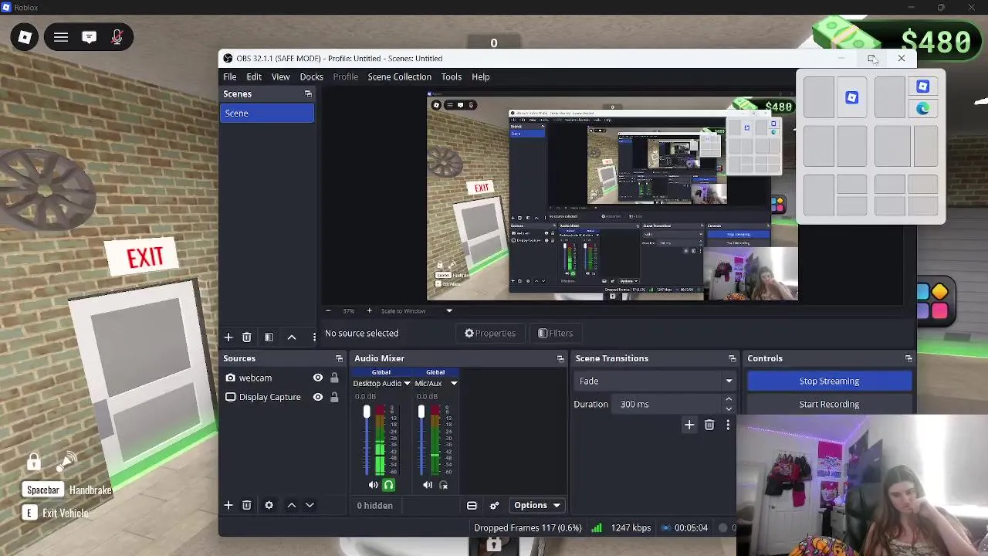Open the Edit menu
The image size is (988, 556).
(x=254, y=76)
